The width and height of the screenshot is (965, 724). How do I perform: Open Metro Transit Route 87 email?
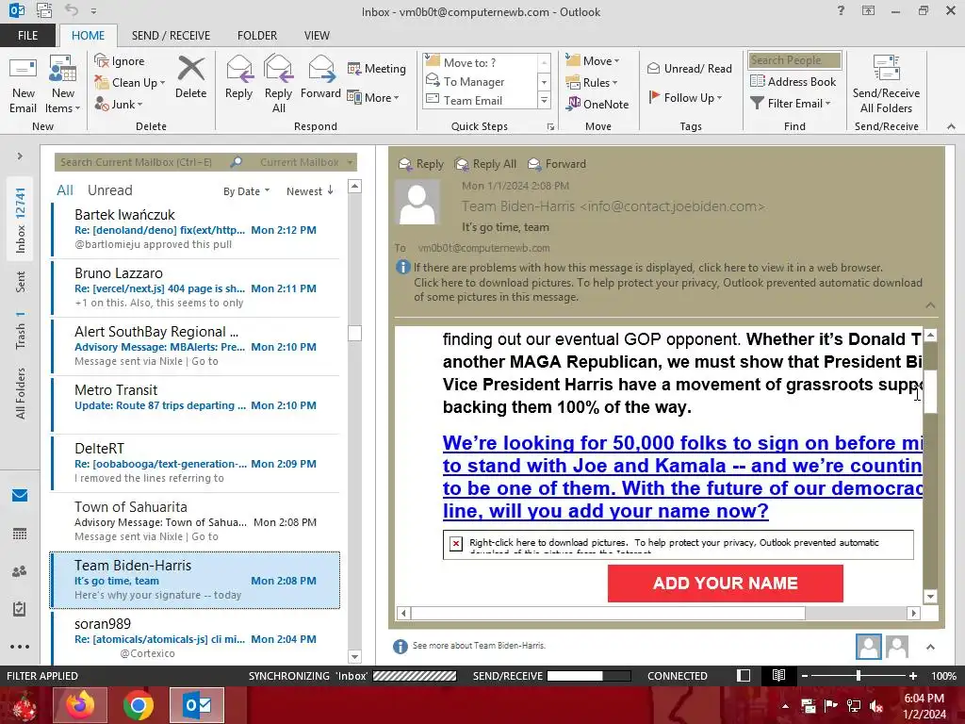tap(195, 404)
